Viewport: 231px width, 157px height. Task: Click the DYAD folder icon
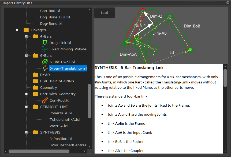click(36, 75)
